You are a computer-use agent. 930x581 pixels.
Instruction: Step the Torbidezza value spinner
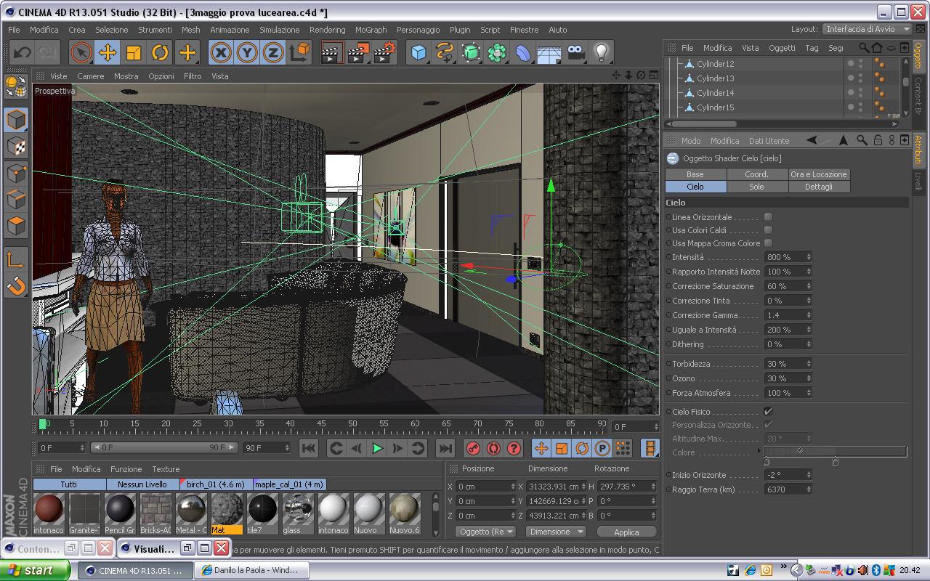click(x=809, y=364)
